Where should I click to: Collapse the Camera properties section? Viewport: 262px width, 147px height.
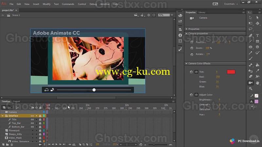[186, 34]
